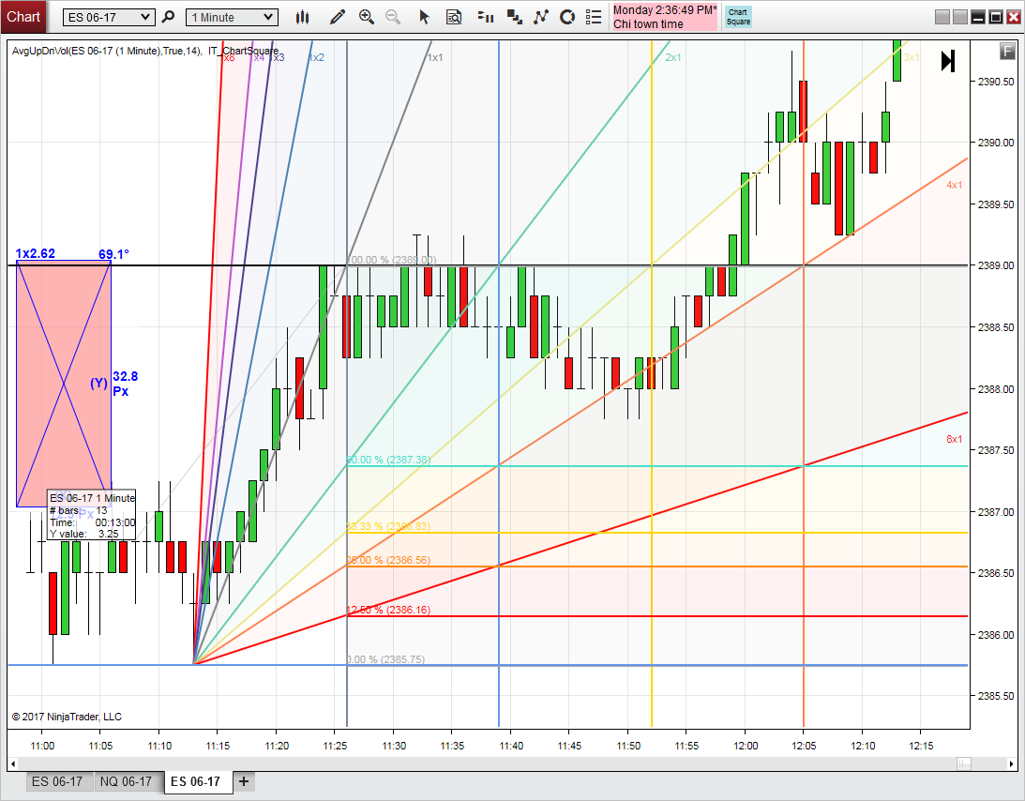Open the properties list icon
1025x801 pixels.
594,18
